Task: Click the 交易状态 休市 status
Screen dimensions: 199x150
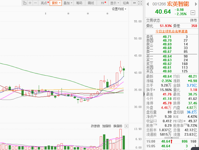Action: coord(193,20)
